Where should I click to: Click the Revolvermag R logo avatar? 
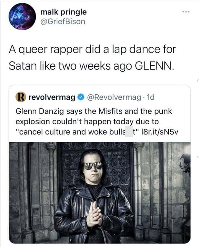click(x=21, y=97)
